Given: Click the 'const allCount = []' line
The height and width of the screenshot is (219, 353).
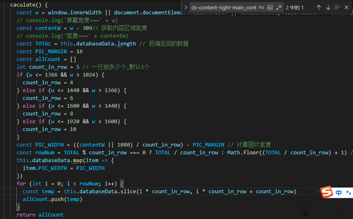Looking at the screenshot, I should click(x=46, y=59).
